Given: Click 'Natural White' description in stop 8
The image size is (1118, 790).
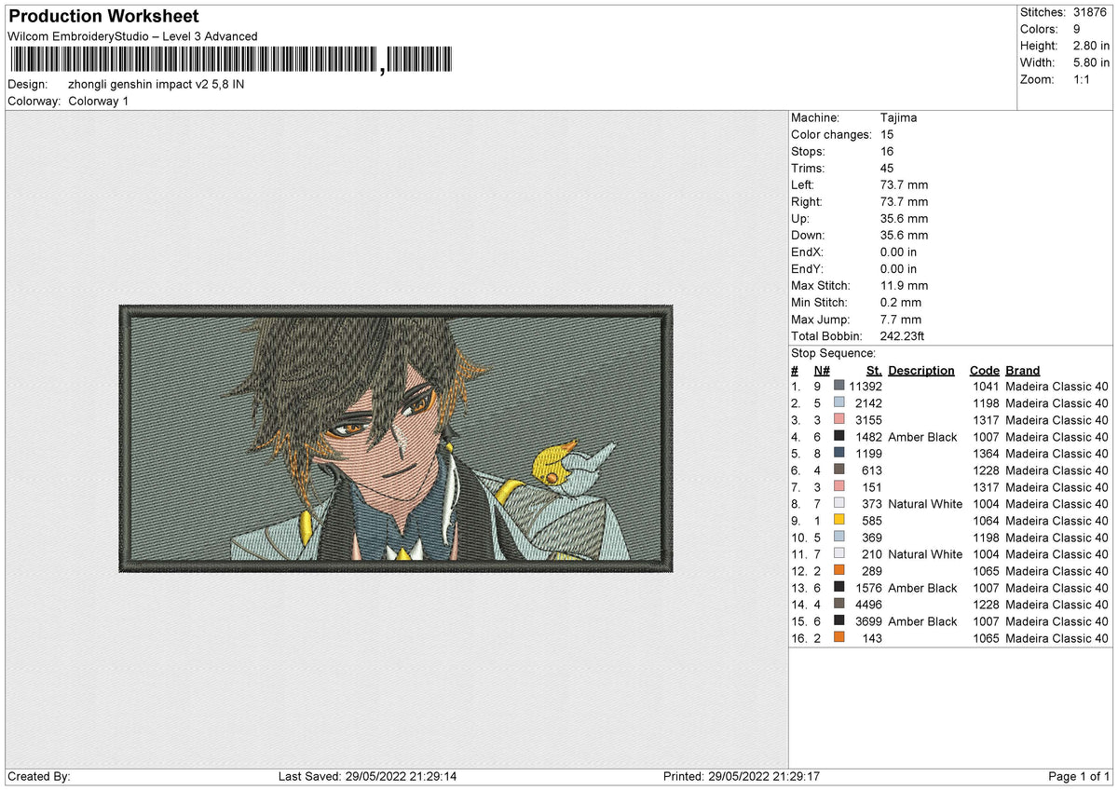Looking at the screenshot, I should (925, 504).
